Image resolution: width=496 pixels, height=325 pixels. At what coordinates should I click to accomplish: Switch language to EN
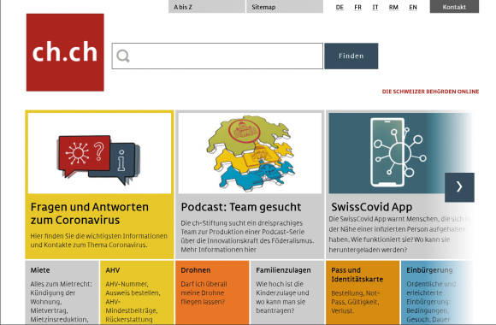[413, 7]
